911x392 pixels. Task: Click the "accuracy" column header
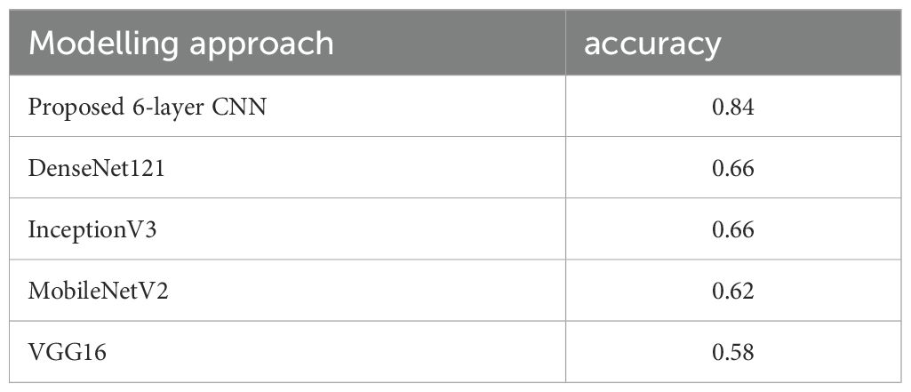pyautogui.click(x=651, y=44)
